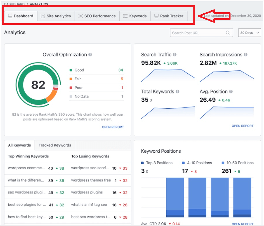264x226 pixels.
Task: Select the Rank Tracker tab
Action: click(x=168, y=16)
